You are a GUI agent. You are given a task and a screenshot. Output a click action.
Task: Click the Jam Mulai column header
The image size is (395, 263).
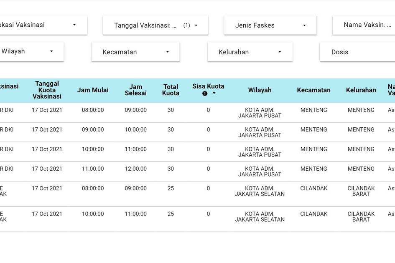pos(93,90)
